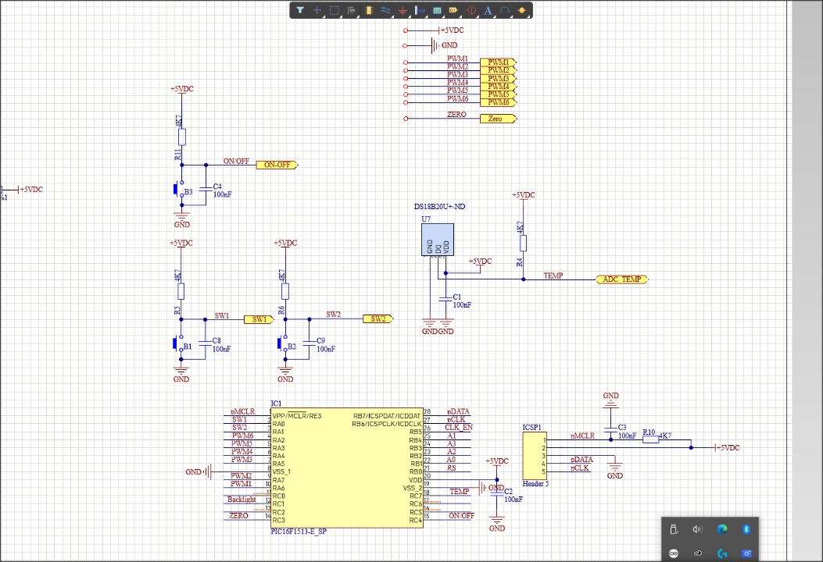This screenshot has height=562, width=823.
Task: Select the U7 DS18B20 sensor symbol
Action: coord(437,240)
